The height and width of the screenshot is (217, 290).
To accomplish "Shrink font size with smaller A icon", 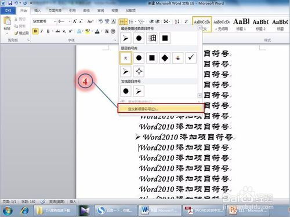I will pos(81,21).
